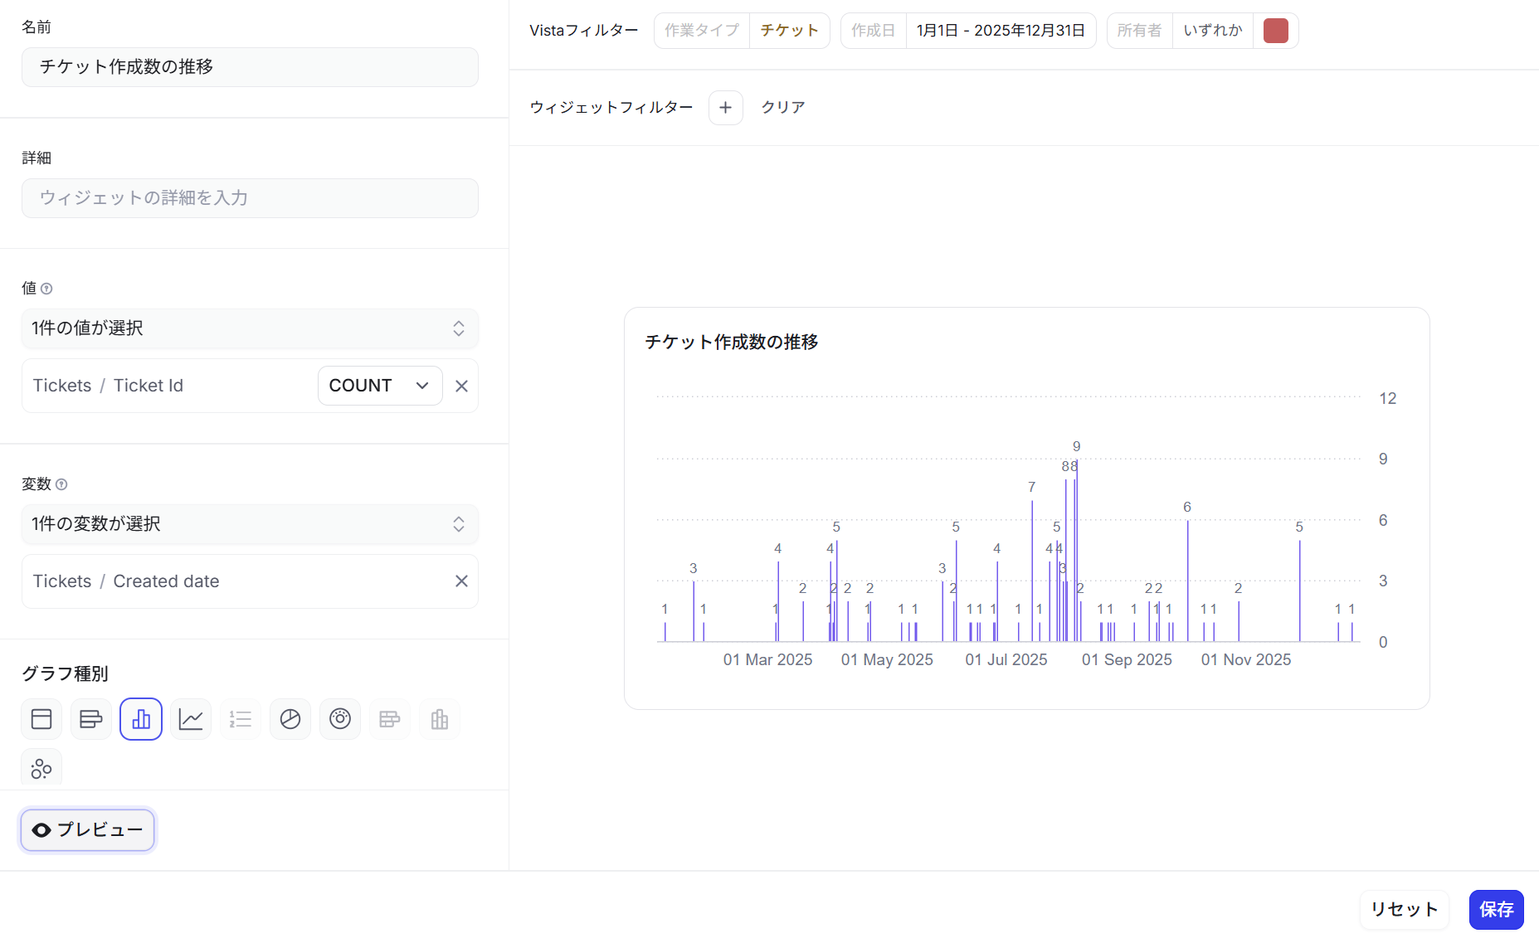Switch to the numbered list chart type
1539x943 pixels.
240,719
